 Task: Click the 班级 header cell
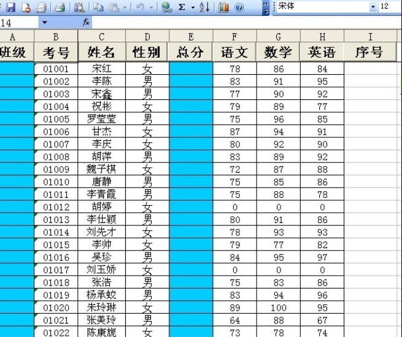tap(17, 52)
